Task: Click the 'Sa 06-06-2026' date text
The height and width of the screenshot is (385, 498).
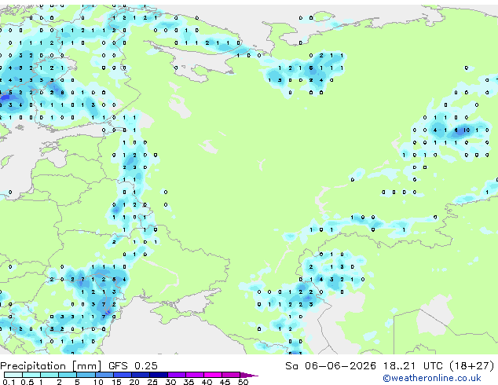Action: (x=331, y=366)
